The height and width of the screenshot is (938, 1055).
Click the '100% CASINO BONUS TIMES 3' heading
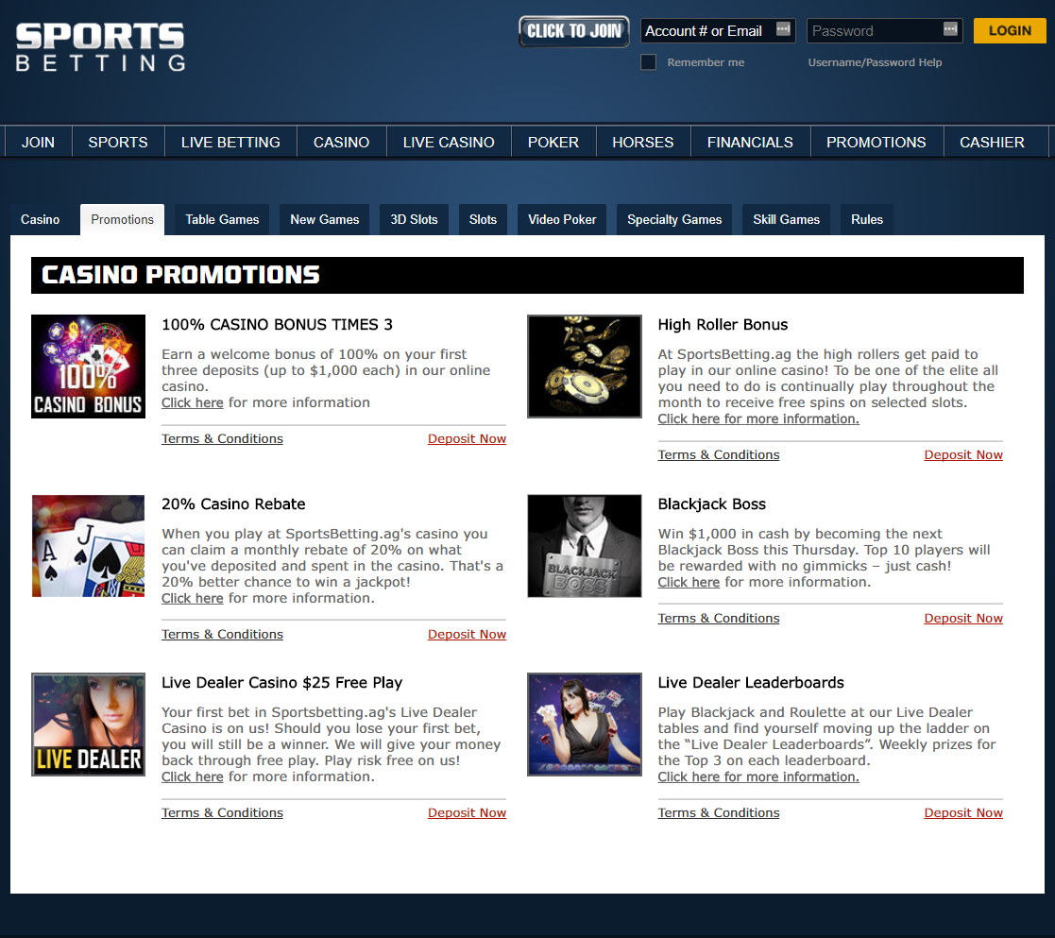click(277, 324)
